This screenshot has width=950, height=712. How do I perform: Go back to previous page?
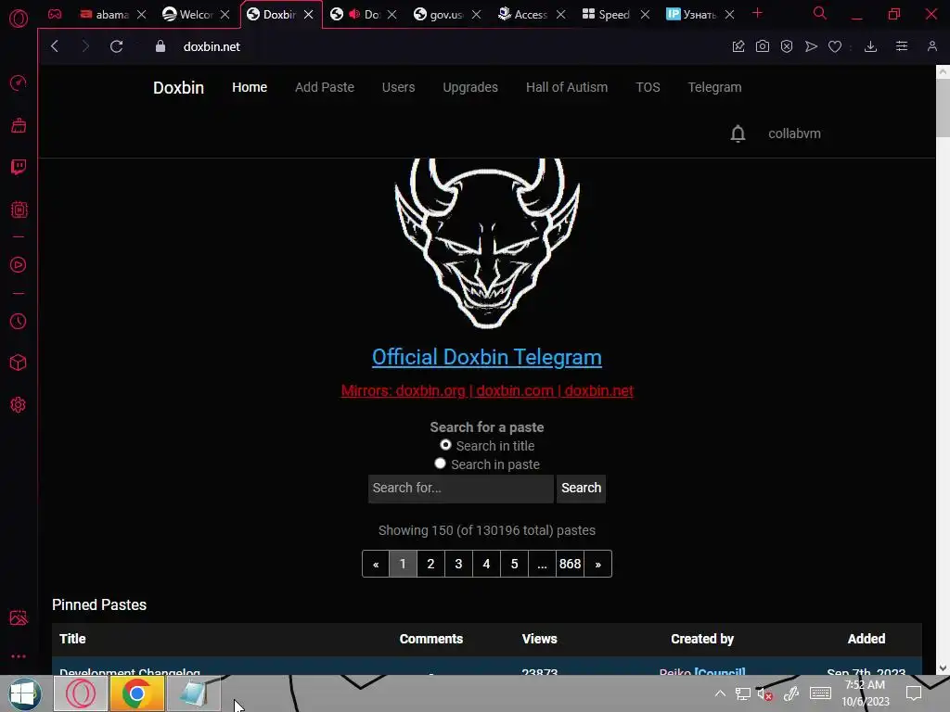[x=55, y=46]
